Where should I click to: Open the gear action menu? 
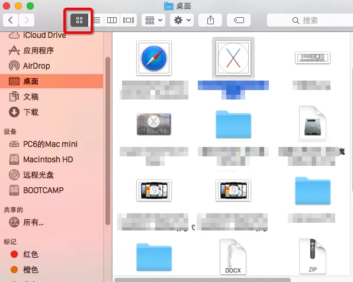(x=182, y=20)
